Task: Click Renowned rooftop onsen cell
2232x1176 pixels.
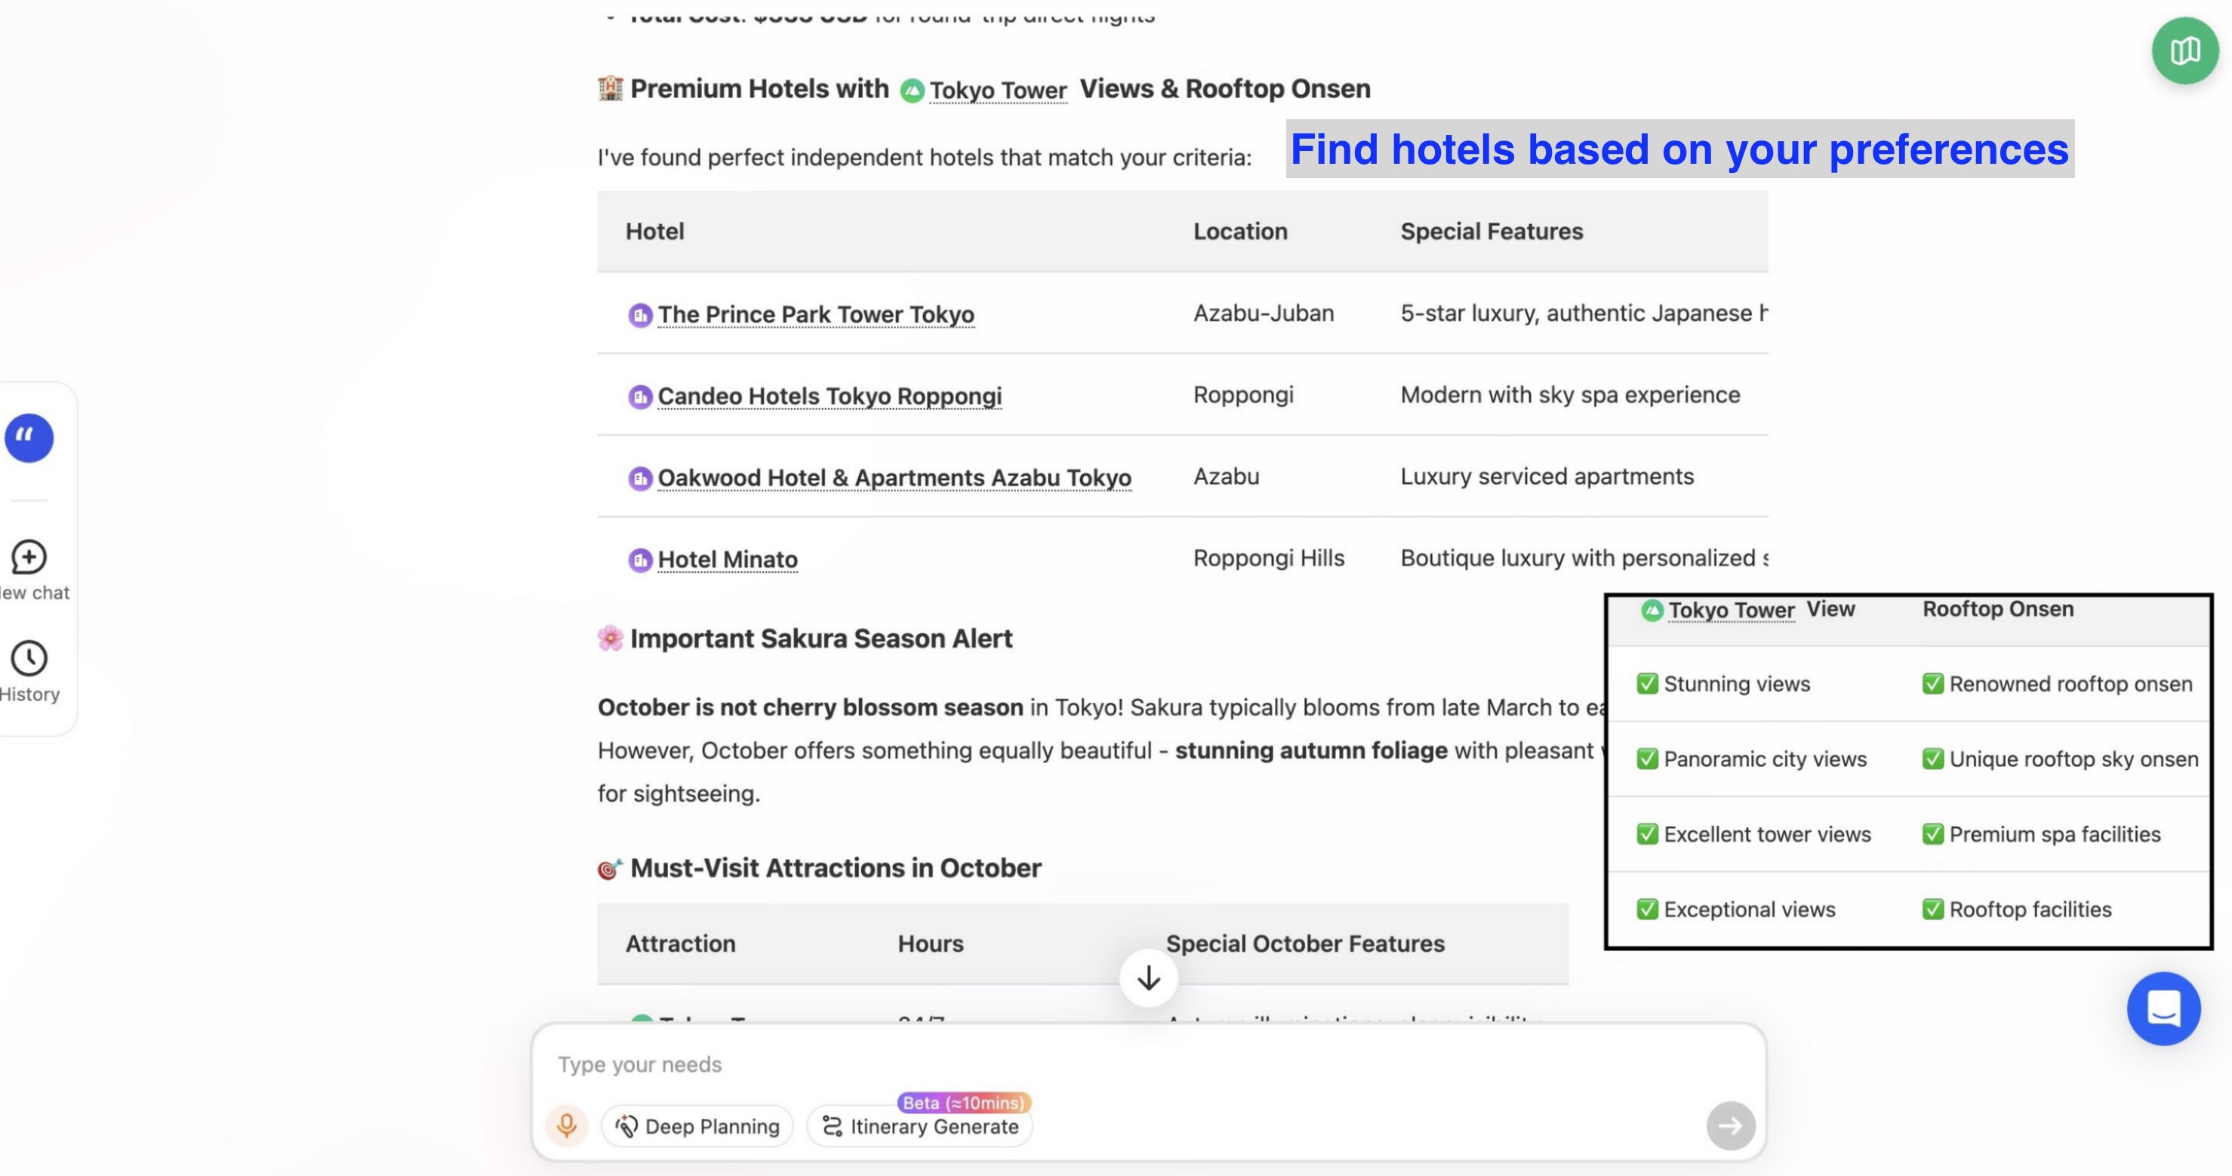Action: click(x=2057, y=684)
